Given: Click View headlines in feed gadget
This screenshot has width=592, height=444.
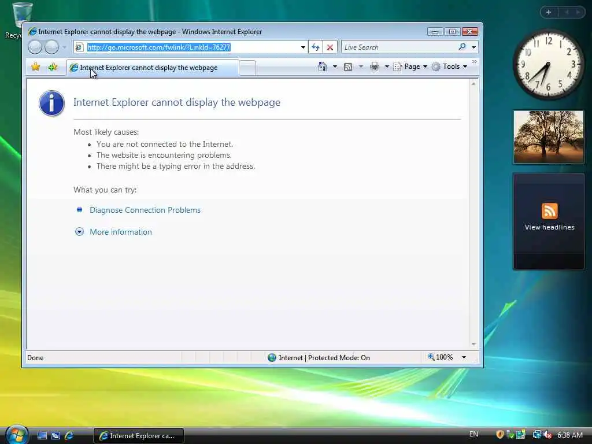Looking at the screenshot, I should pos(549,227).
